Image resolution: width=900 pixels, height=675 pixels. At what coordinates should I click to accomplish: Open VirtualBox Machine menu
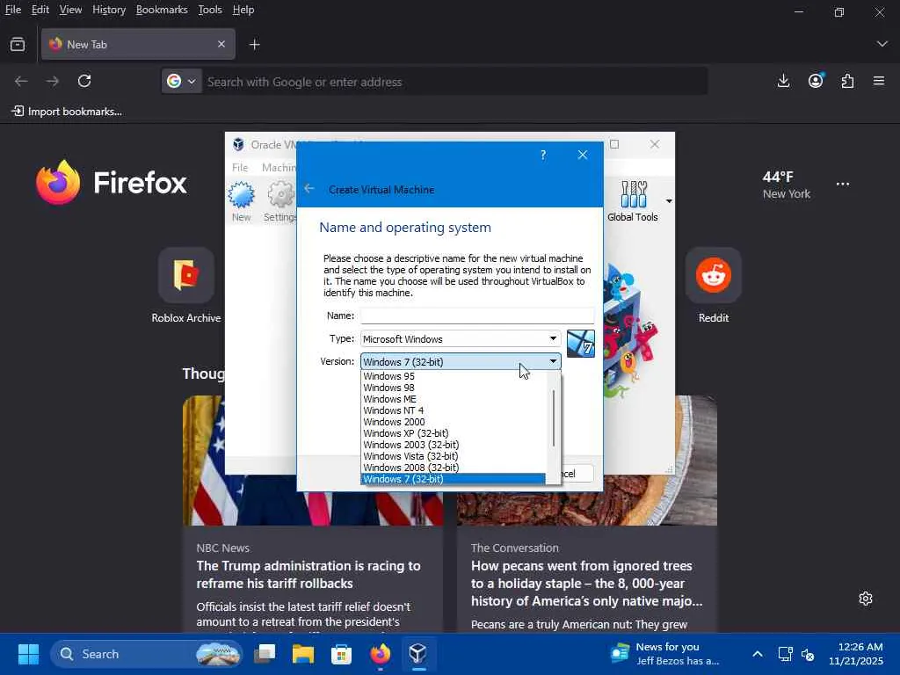coord(279,167)
